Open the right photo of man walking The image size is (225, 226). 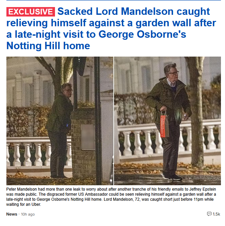(x=167, y=121)
